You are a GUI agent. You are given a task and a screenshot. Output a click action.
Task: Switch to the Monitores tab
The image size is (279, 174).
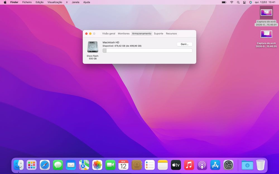124,34
